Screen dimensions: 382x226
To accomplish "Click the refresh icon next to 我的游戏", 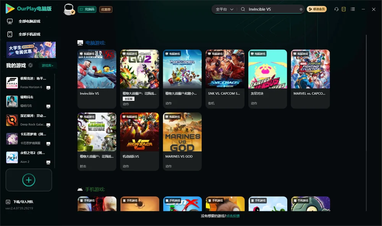I will coord(31,65).
